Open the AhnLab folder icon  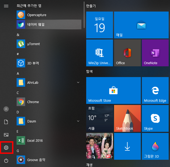point(21,82)
